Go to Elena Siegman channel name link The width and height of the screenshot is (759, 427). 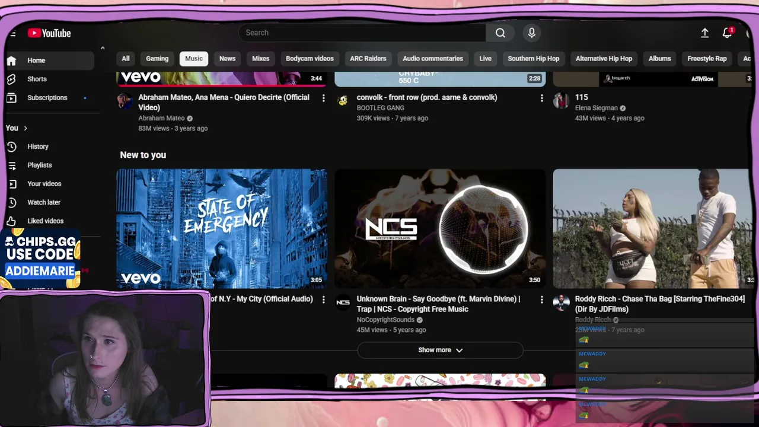(x=597, y=108)
